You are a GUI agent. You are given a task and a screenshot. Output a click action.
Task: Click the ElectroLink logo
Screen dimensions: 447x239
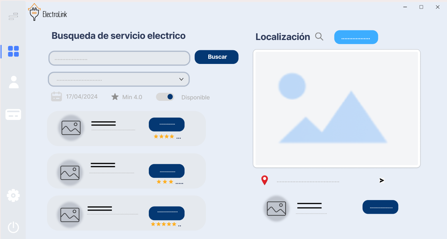tap(48, 12)
